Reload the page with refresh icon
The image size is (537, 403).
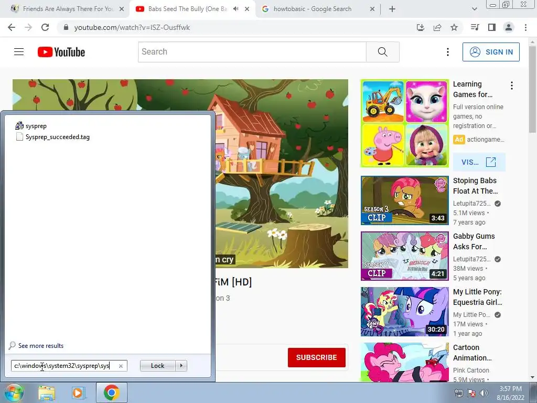point(45,27)
